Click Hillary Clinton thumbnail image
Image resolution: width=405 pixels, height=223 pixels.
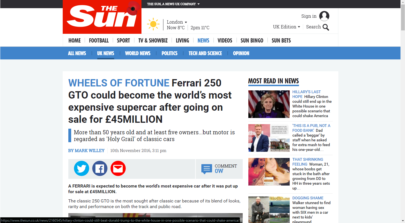click(x=269, y=104)
